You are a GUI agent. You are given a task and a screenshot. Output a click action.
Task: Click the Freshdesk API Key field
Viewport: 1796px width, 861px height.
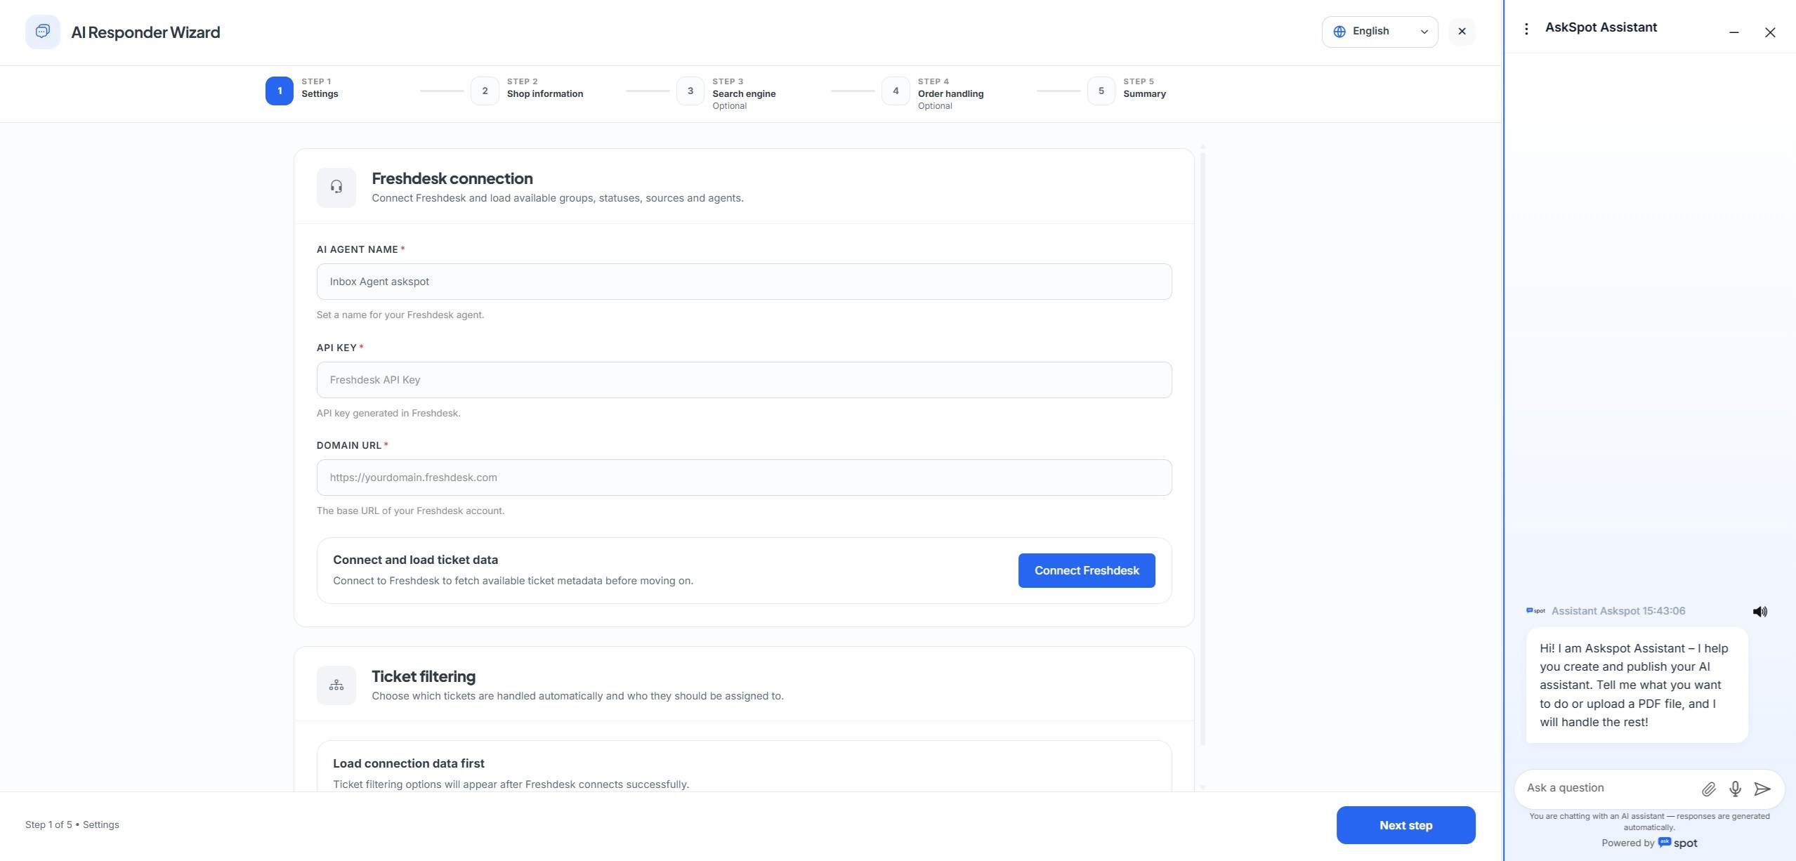tap(744, 380)
